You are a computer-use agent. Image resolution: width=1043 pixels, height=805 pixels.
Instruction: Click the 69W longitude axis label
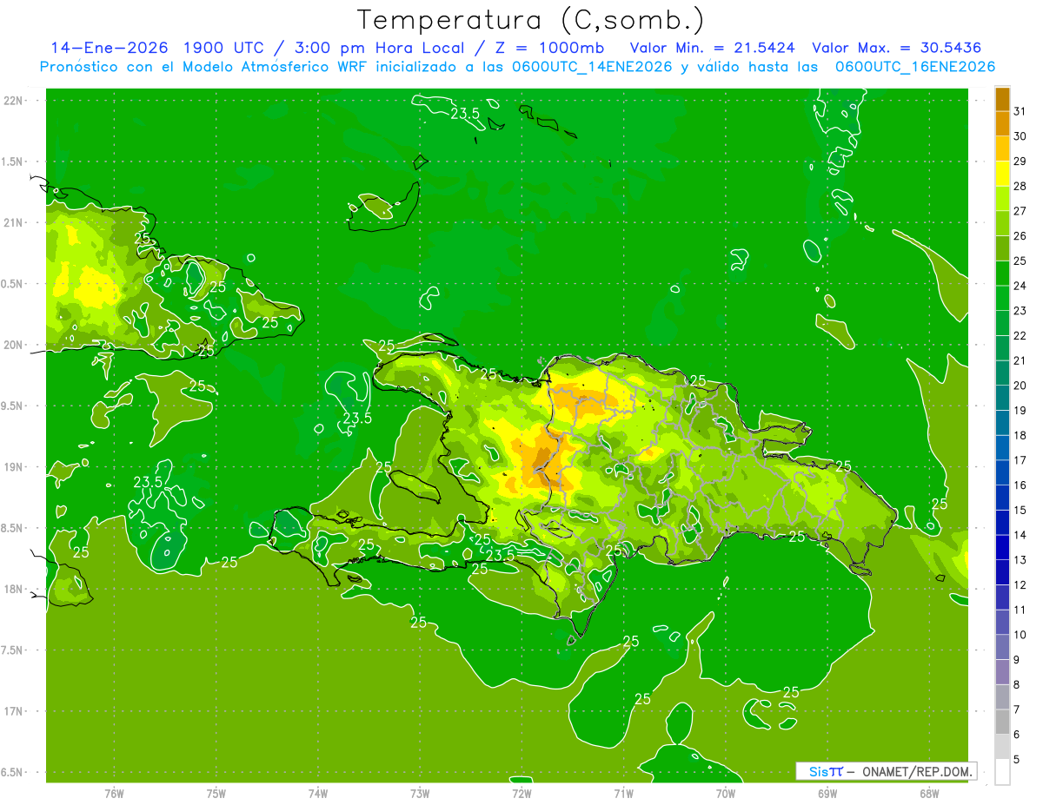[x=827, y=793]
